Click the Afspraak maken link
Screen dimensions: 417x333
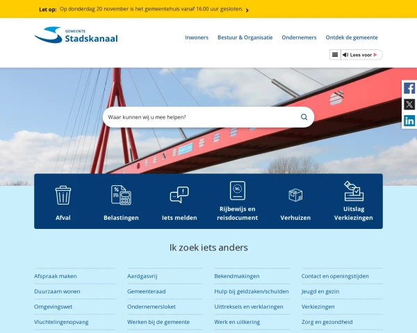click(56, 276)
